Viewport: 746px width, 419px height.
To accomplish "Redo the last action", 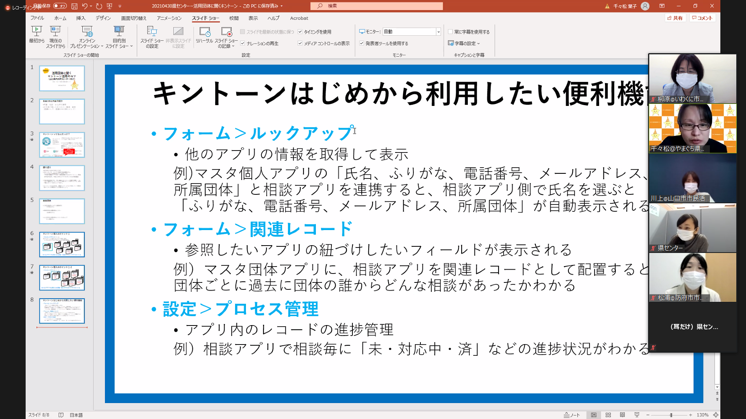I will (99, 6).
